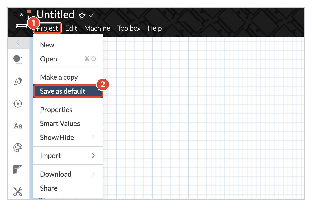Click the saved checkmark beside the title

(91, 16)
